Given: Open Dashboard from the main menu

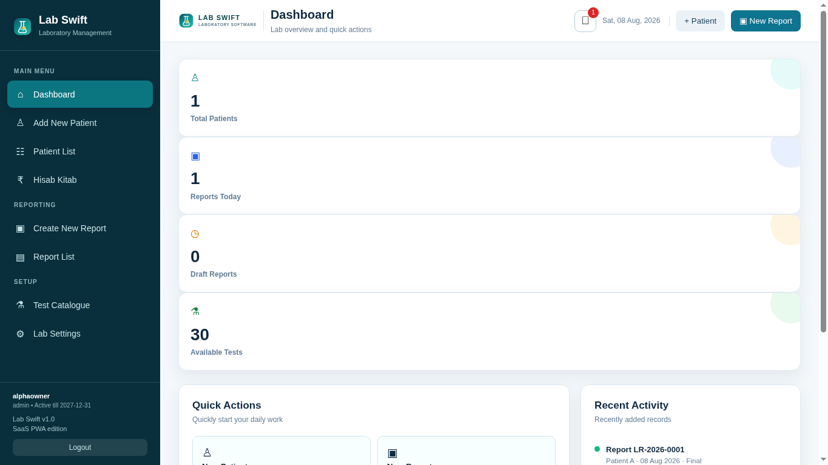Looking at the screenshot, I should [x=80, y=94].
